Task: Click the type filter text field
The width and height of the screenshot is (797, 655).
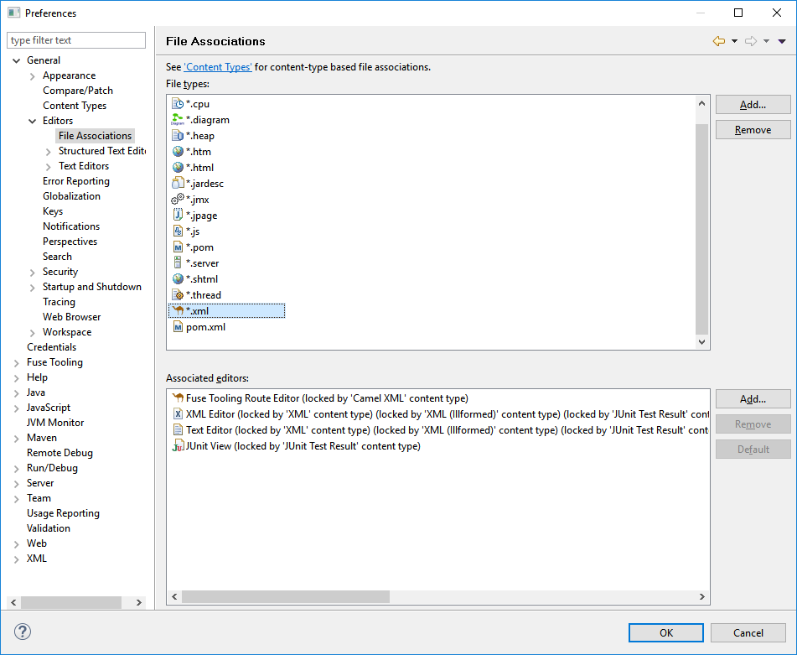Action: click(x=76, y=40)
